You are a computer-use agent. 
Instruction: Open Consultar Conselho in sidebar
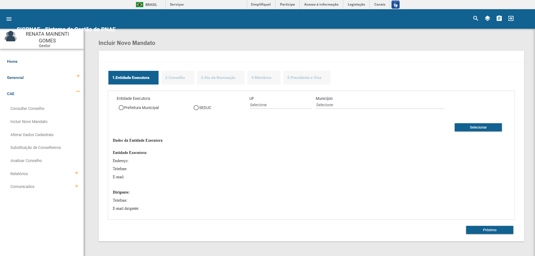(x=27, y=108)
